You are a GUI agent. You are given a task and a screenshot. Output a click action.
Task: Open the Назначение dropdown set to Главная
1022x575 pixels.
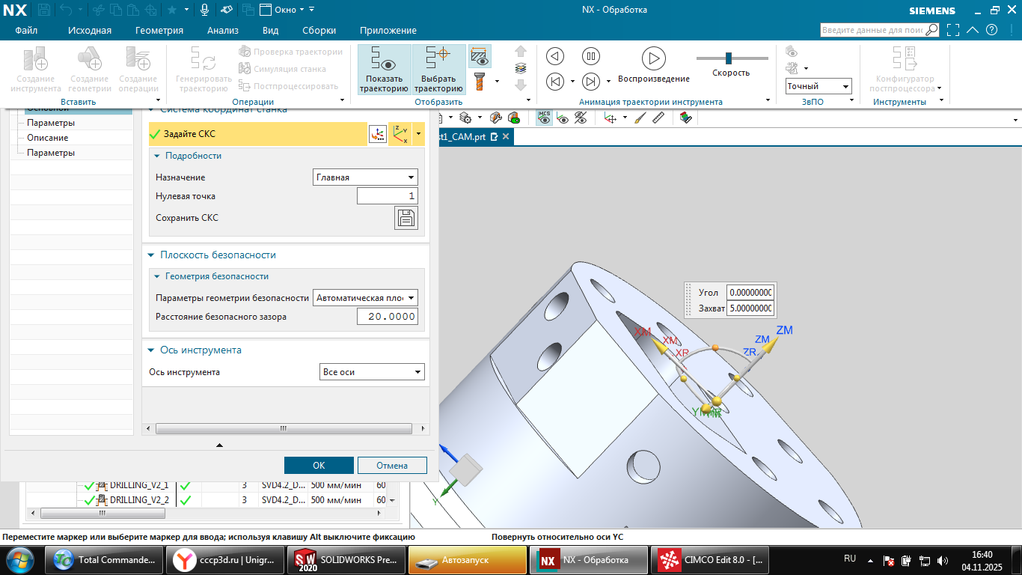(365, 177)
